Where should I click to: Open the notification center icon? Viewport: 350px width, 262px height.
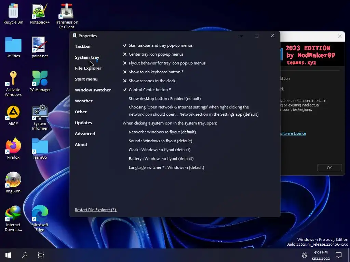tap(339, 255)
